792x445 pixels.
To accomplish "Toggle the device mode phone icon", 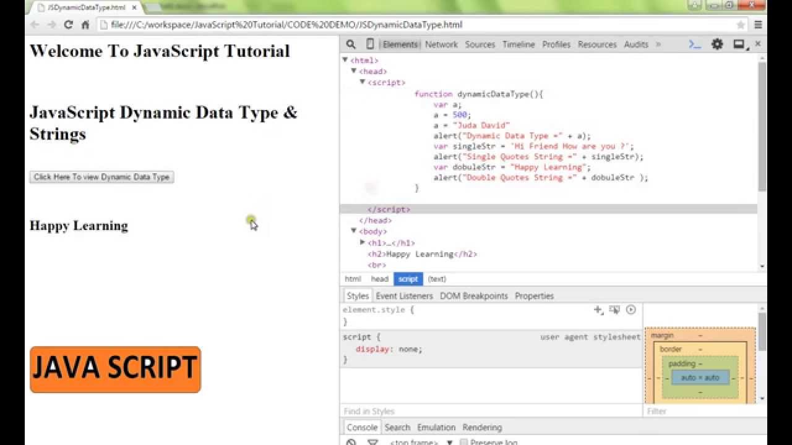I will 370,44.
